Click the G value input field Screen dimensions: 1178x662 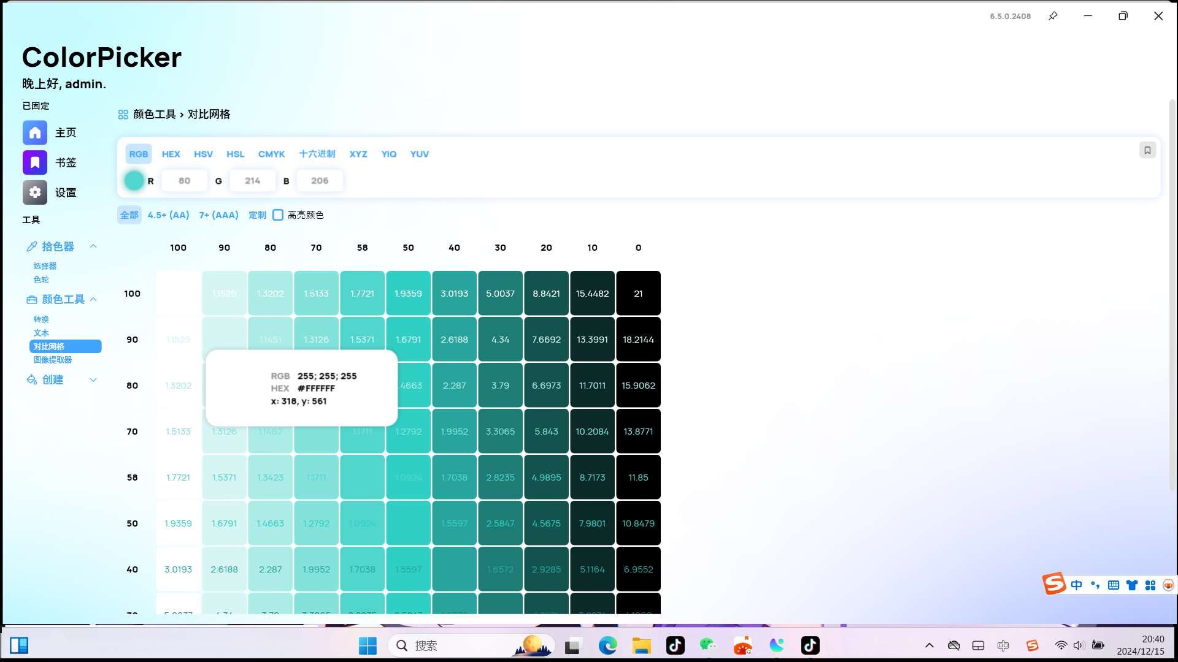pyautogui.click(x=253, y=181)
